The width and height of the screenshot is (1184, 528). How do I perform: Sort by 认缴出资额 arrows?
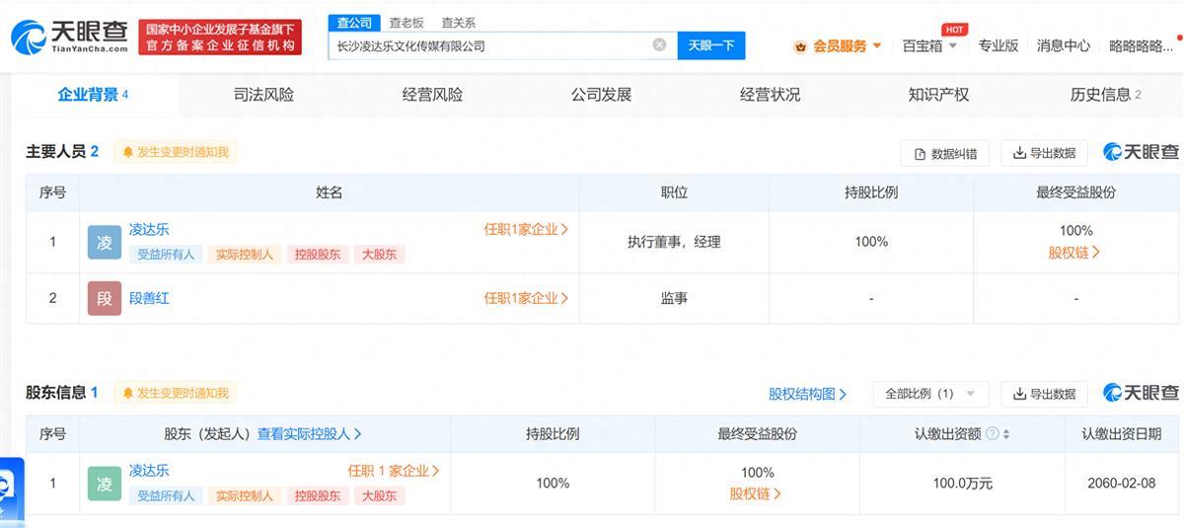(1005, 434)
